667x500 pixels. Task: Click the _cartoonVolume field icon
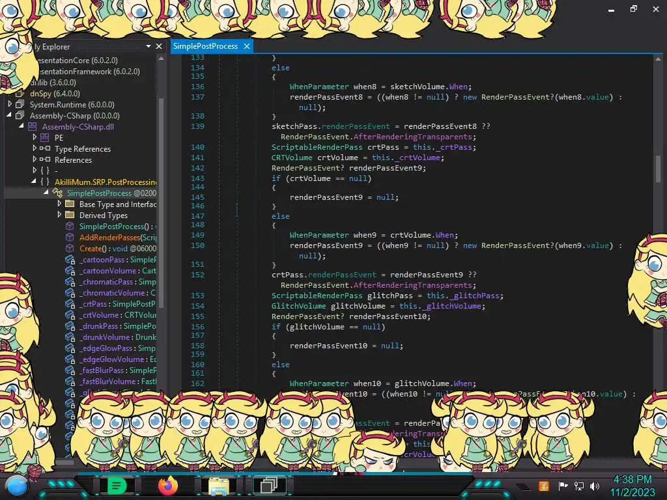pos(70,270)
